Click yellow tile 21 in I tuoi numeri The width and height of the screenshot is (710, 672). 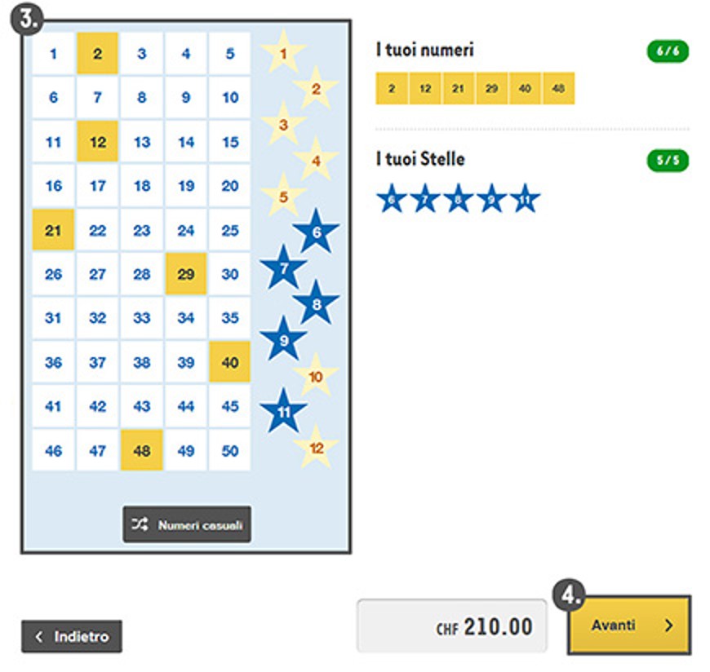click(458, 88)
